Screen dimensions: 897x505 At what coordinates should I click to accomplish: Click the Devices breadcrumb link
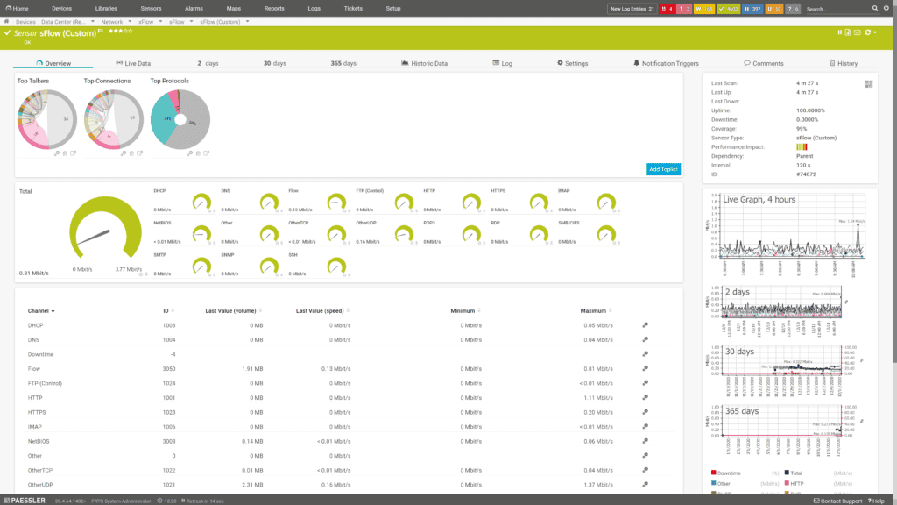[25, 22]
